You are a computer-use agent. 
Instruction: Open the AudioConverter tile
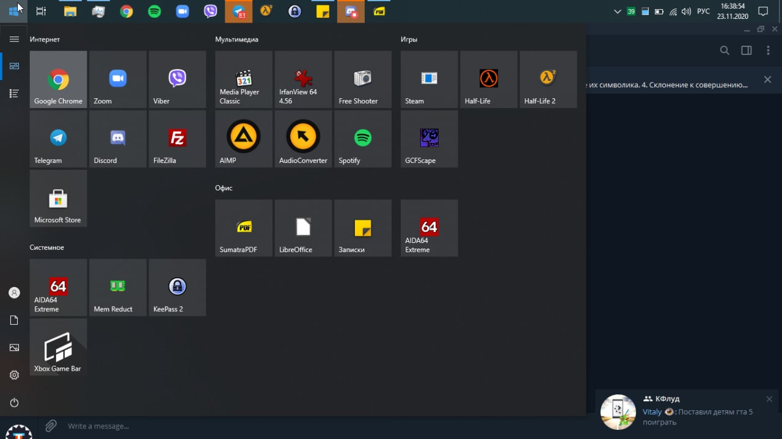(x=304, y=139)
